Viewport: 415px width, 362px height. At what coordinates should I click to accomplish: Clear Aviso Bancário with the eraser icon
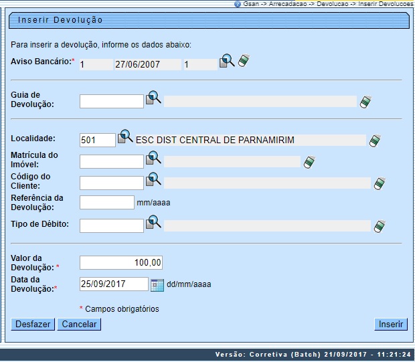pyautogui.click(x=244, y=60)
